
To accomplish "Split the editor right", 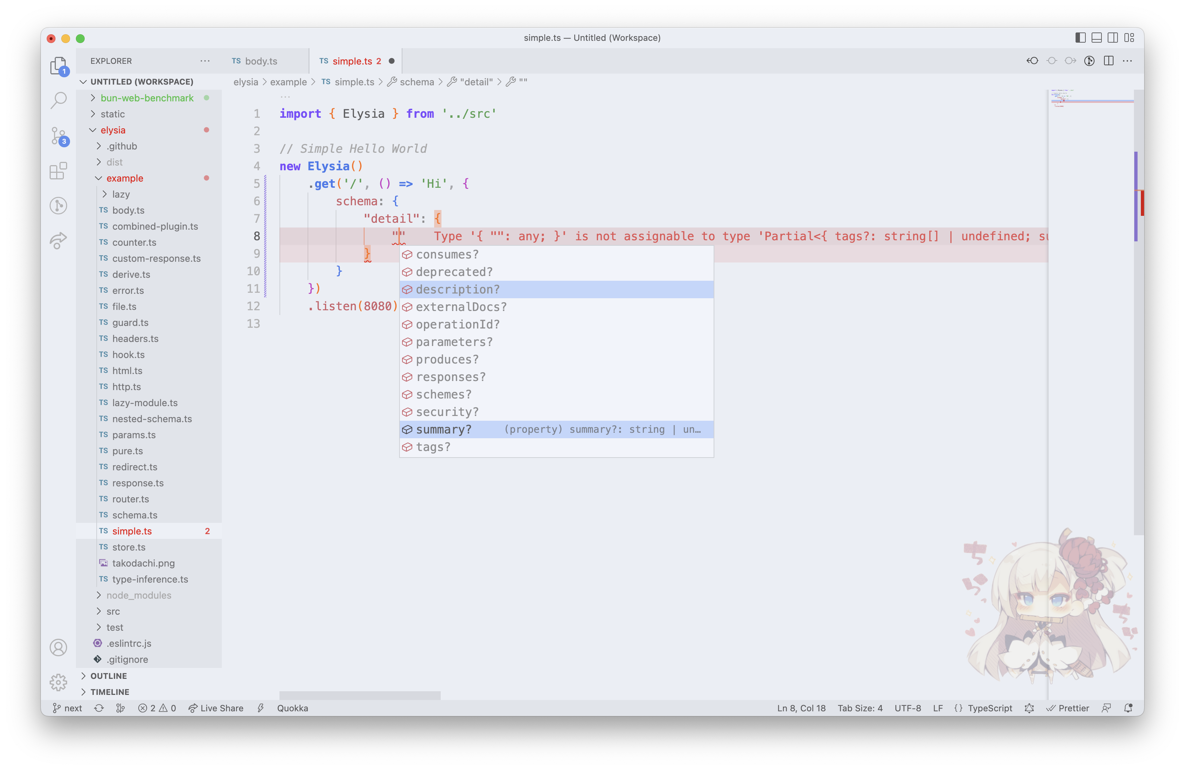I will coord(1108,61).
